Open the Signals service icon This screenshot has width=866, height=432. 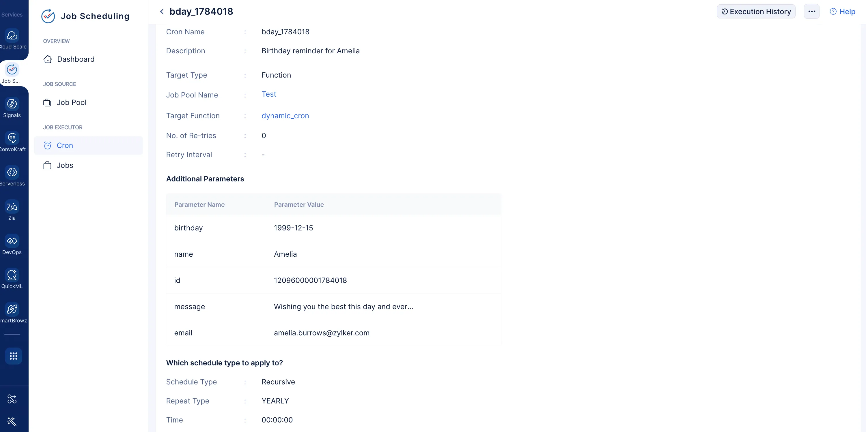pos(12,104)
